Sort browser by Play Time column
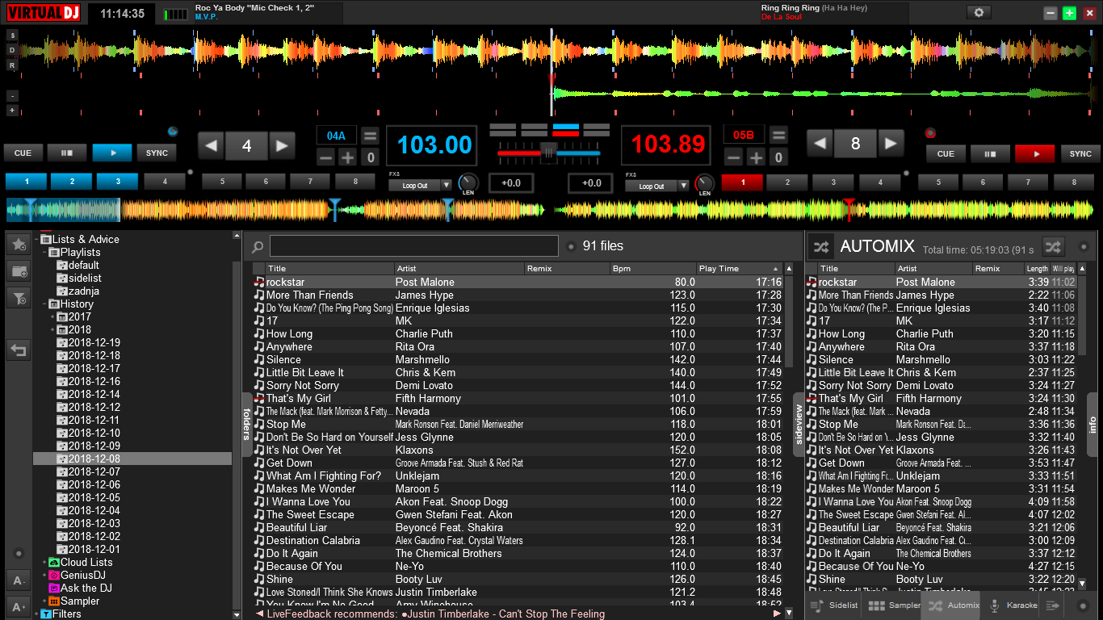Viewport: 1103px width, 620px height. pos(740,268)
